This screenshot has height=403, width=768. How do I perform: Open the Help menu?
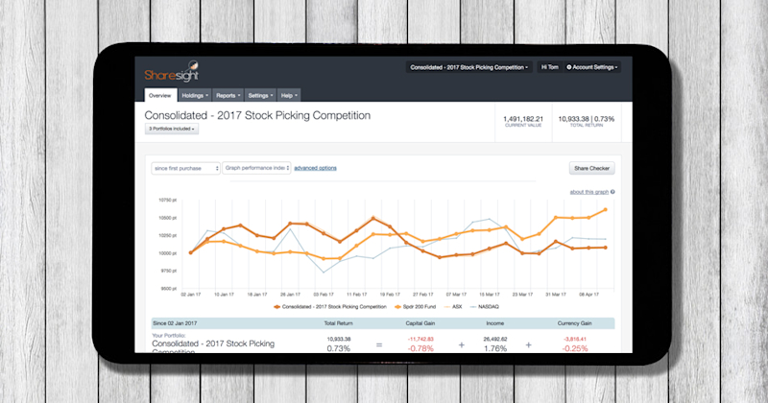[x=289, y=96]
